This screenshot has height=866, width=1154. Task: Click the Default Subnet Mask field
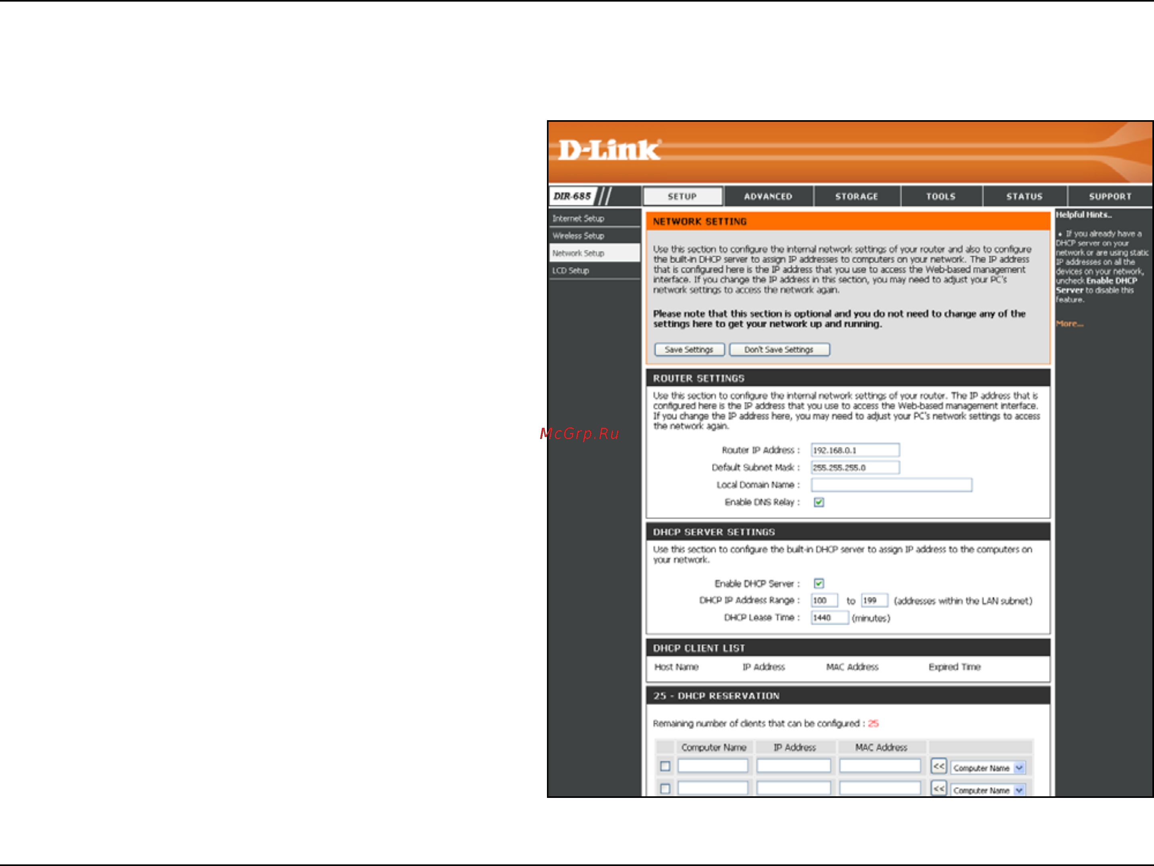(x=855, y=468)
